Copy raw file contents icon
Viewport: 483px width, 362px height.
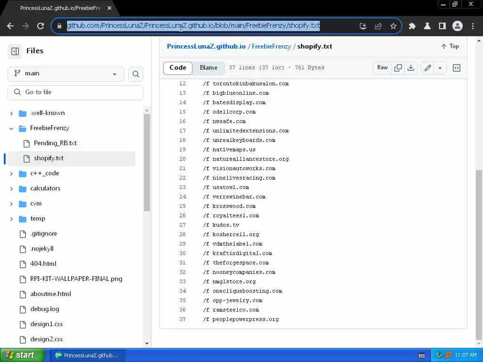click(x=398, y=68)
